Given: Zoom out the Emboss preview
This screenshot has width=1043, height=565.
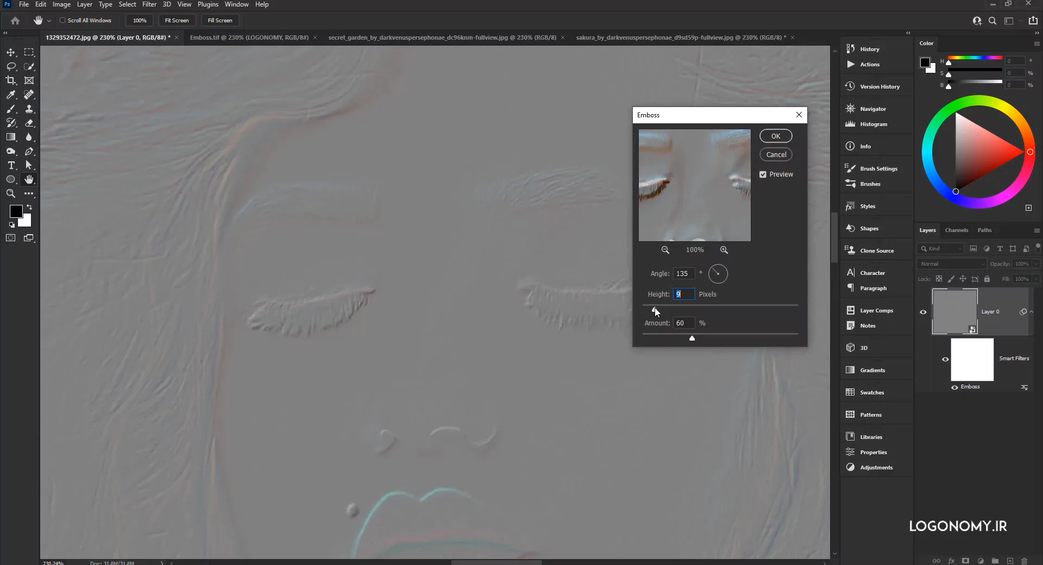Looking at the screenshot, I should point(665,250).
